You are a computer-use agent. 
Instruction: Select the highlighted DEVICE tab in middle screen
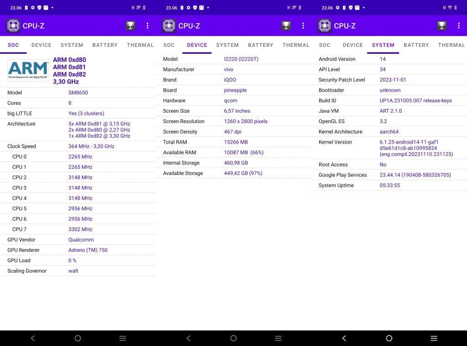(197, 45)
